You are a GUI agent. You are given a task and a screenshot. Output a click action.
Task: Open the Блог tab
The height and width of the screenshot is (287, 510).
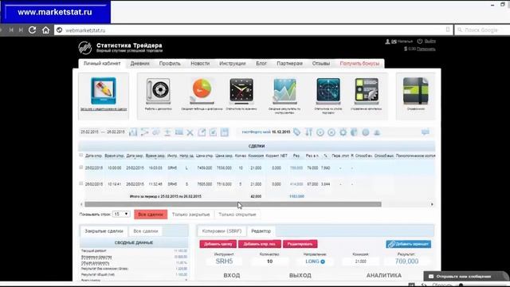(261, 64)
